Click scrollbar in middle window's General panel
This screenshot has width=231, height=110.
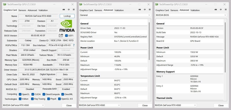tap(149, 41)
